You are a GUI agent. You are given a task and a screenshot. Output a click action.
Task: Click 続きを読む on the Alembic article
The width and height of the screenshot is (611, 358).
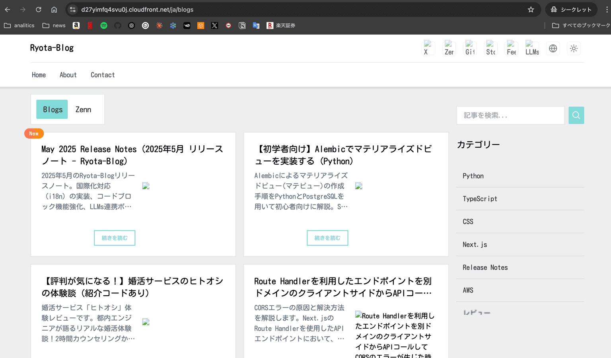coord(327,238)
